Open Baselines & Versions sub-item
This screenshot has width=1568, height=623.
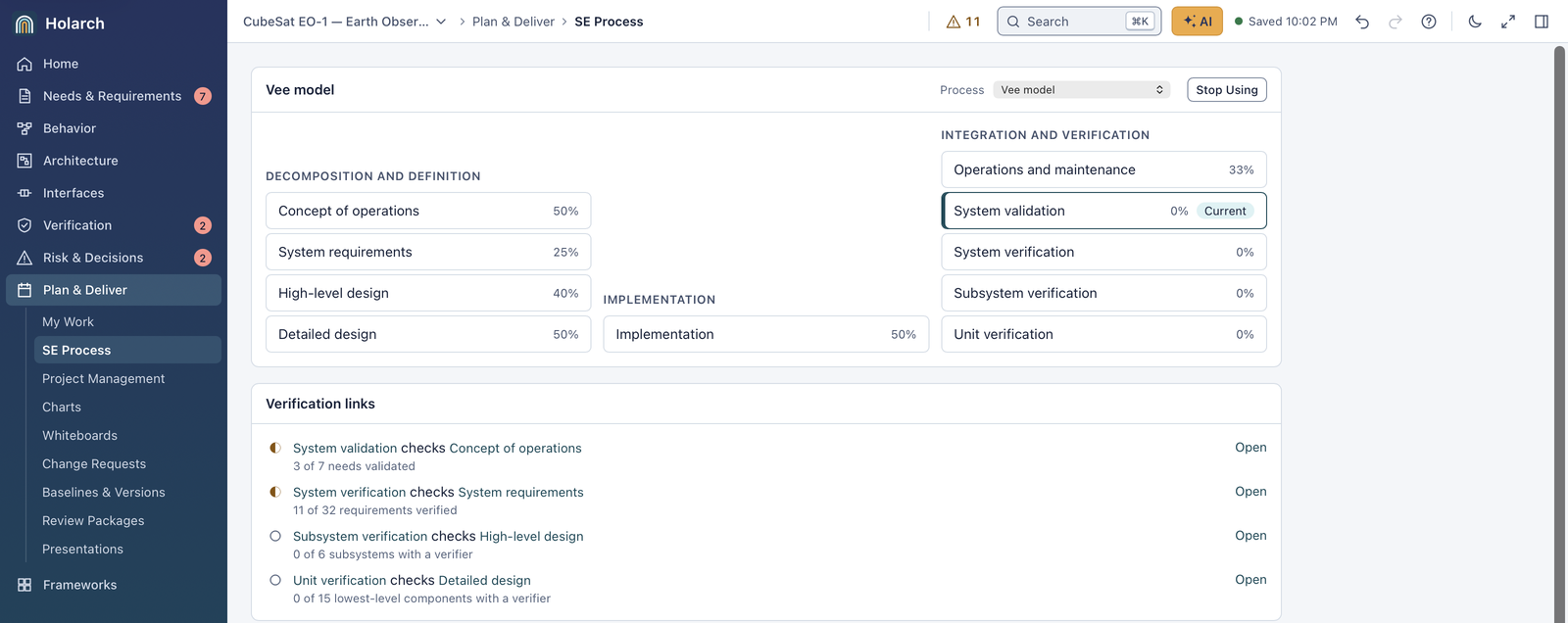127,493
